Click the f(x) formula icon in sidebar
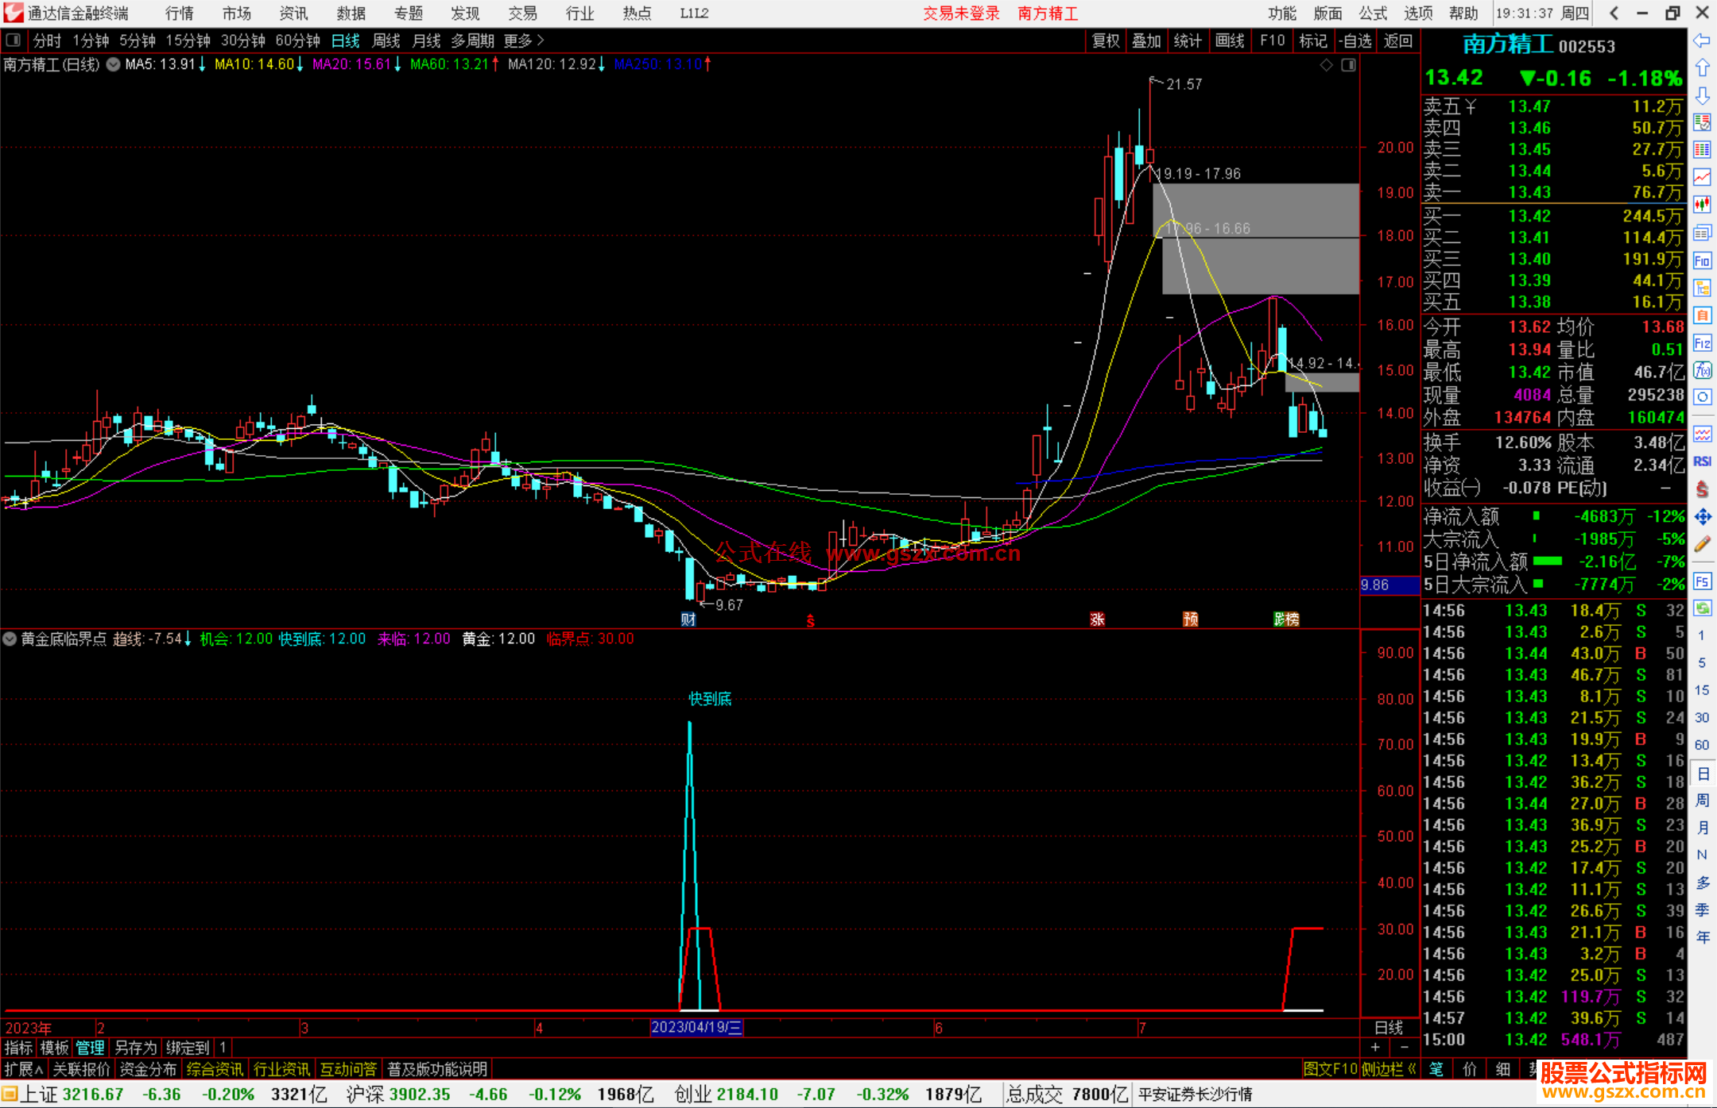The height and width of the screenshot is (1108, 1717). pos(1702,370)
